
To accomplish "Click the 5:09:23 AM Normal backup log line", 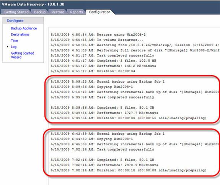I will pos(108,81).
